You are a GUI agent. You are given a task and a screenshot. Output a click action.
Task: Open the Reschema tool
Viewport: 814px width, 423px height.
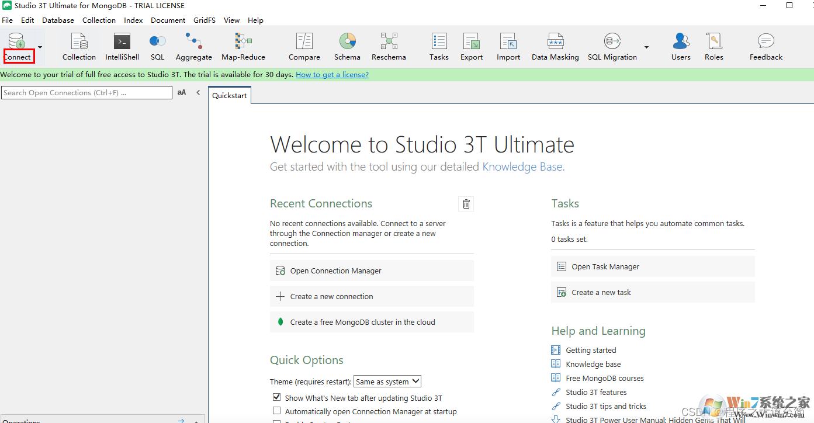[389, 47]
